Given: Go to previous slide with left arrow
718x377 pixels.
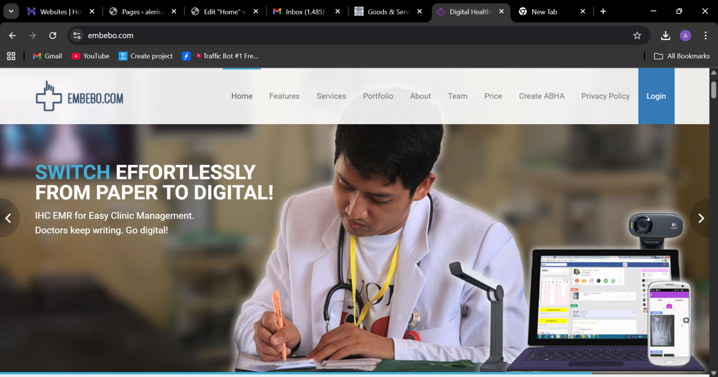Looking at the screenshot, I should click(8, 218).
